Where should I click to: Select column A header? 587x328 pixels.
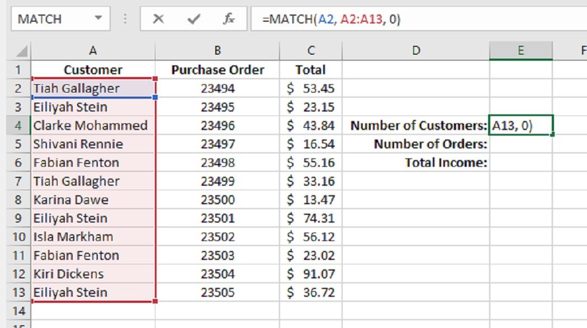click(93, 51)
